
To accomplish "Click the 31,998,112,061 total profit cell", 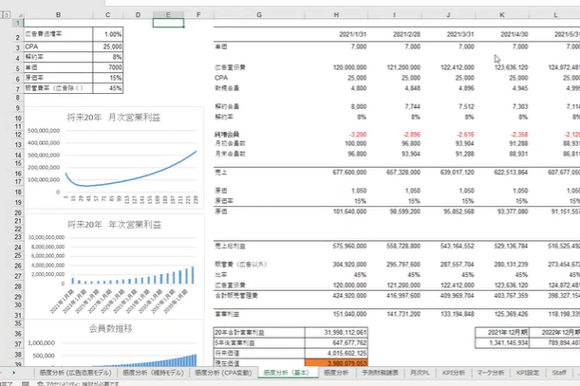I will click(x=336, y=332).
